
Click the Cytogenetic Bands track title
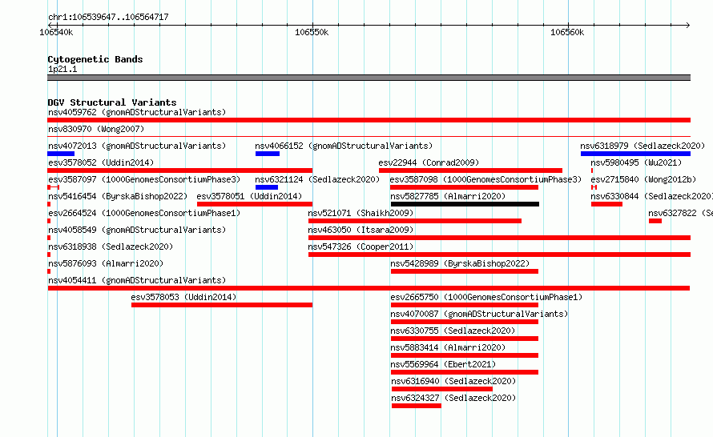(x=95, y=59)
